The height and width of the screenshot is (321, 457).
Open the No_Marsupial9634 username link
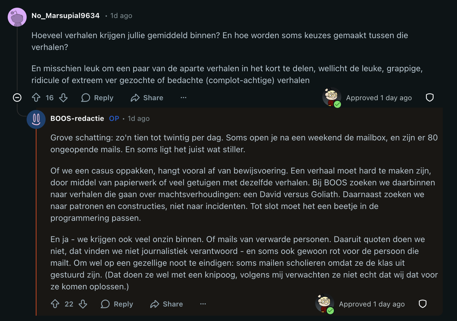click(x=65, y=16)
